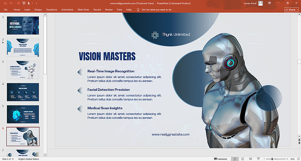Open the Design ribbon tab
Viewport: 301px width, 161px height.
(x=38, y=10)
